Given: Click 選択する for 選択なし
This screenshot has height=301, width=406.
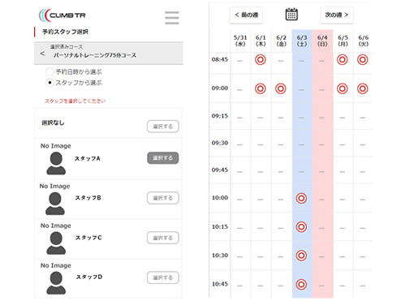Looking at the screenshot, I should [163, 127].
